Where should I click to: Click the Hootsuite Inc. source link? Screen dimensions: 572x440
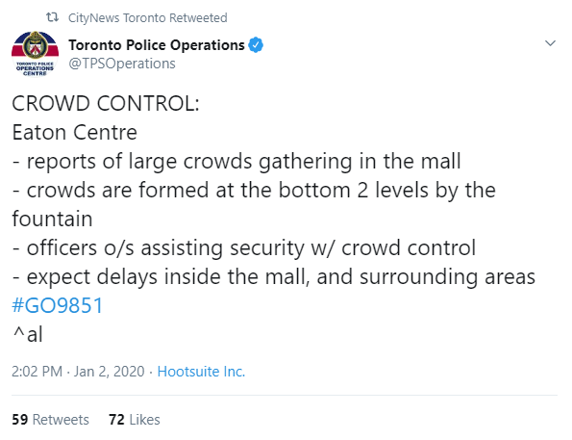[201, 372]
